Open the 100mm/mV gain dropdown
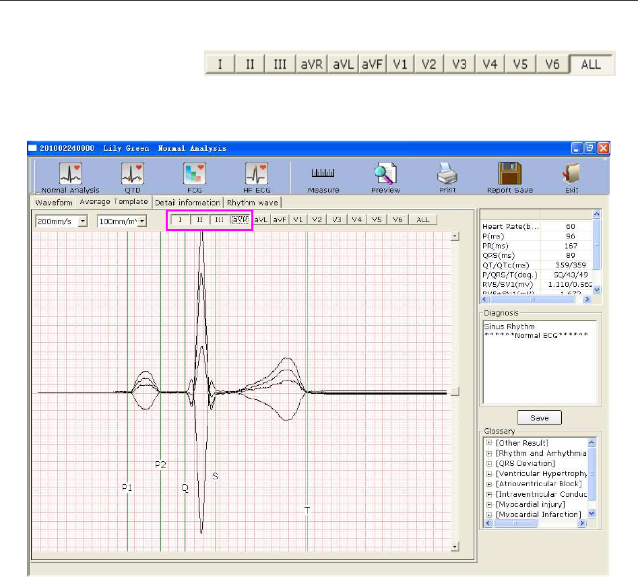Screen dimensions: 638x577 click(142, 222)
